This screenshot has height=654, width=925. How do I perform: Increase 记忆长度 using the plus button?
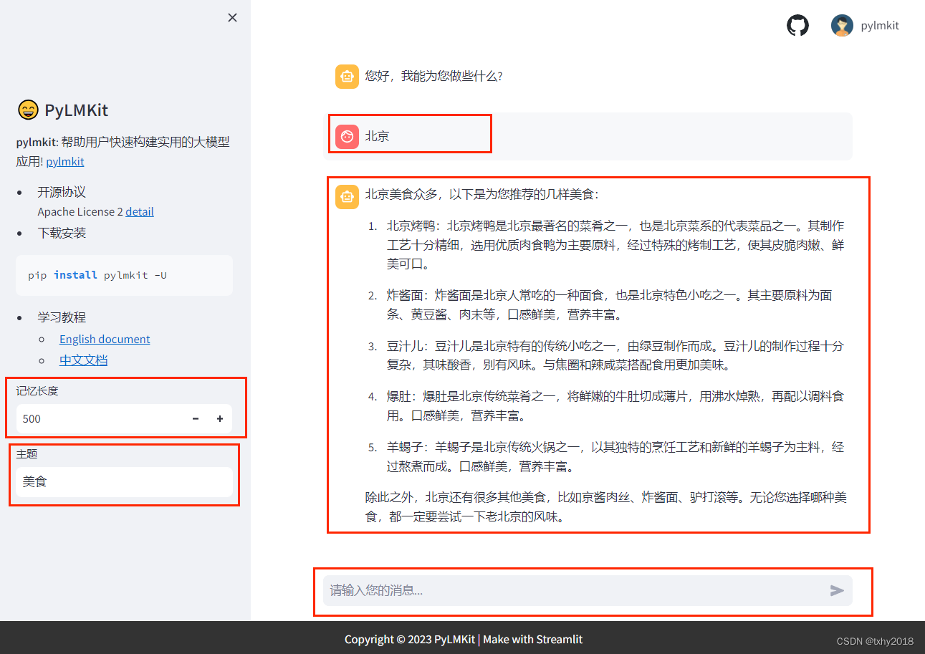(x=219, y=418)
